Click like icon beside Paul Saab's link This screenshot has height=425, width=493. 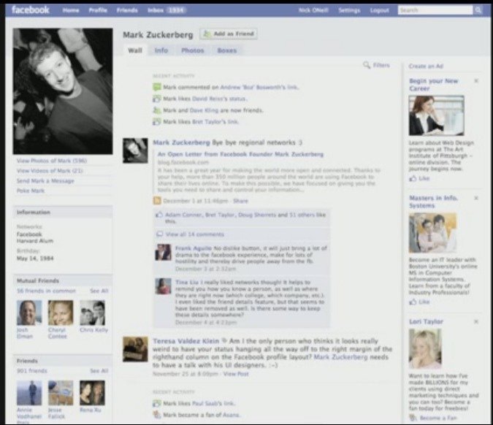[x=156, y=403]
